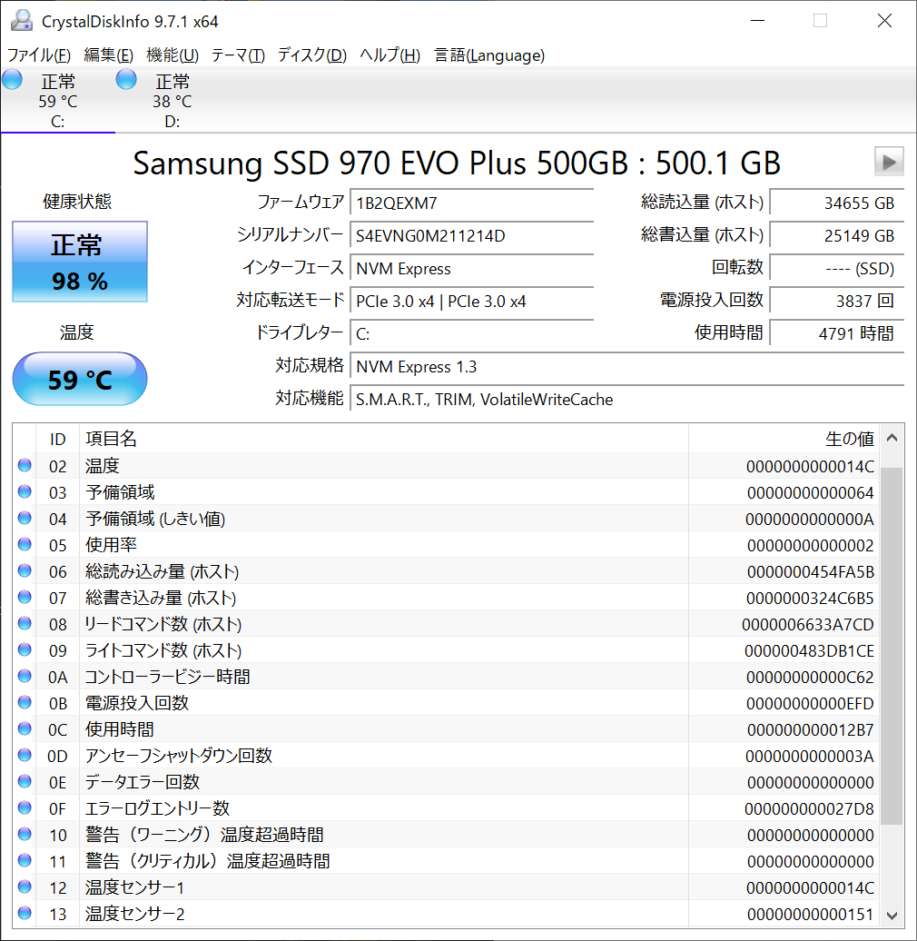Screen dimensions: 917x941
Task: Click the standard field NVM Express 1.3
Action: coord(626,366)
